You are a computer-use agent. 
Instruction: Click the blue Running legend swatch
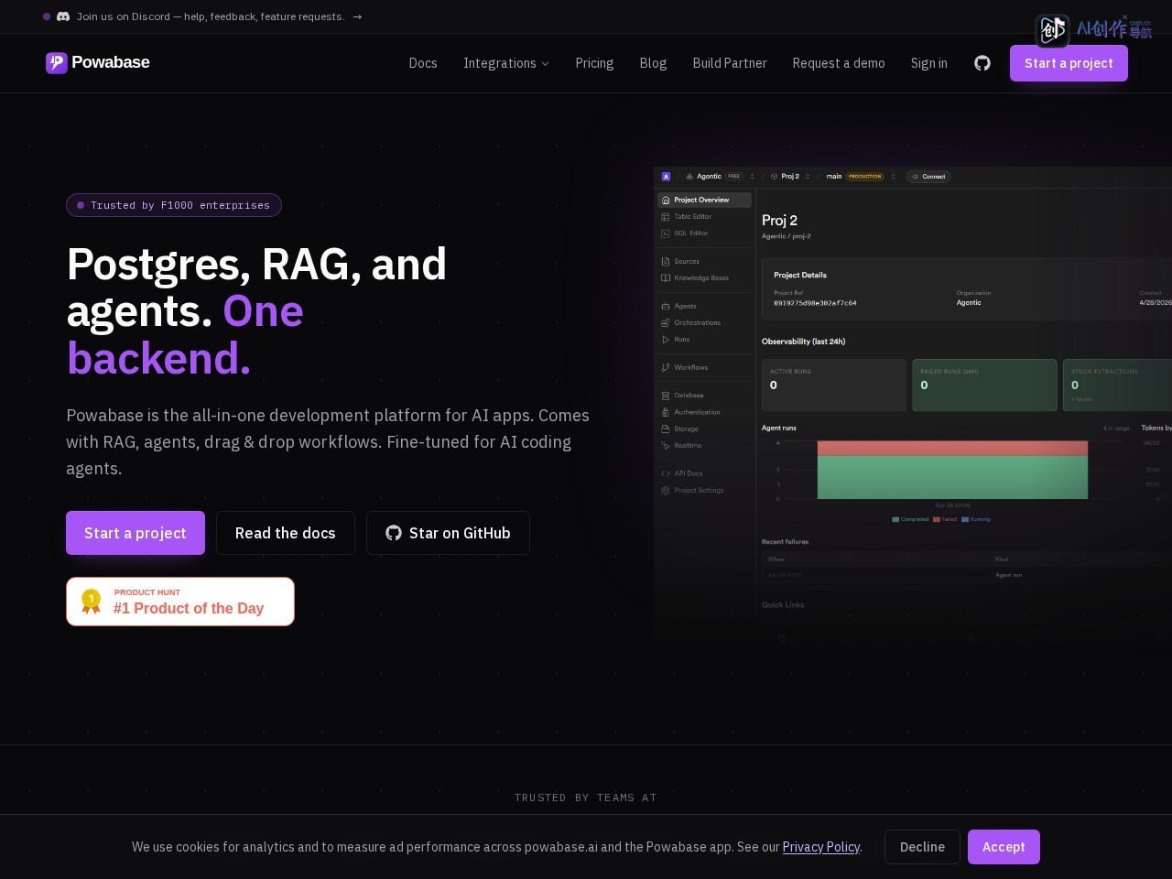pos(965,519)
